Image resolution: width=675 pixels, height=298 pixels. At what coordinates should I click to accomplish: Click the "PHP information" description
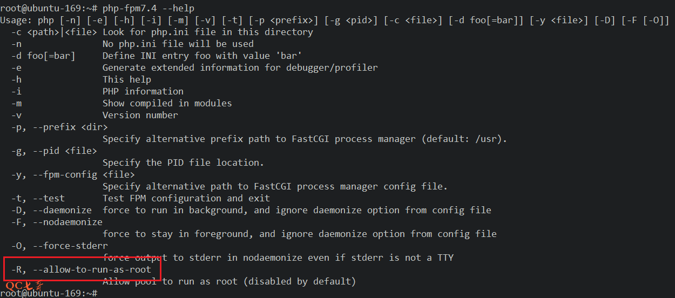tap(143, 91)
